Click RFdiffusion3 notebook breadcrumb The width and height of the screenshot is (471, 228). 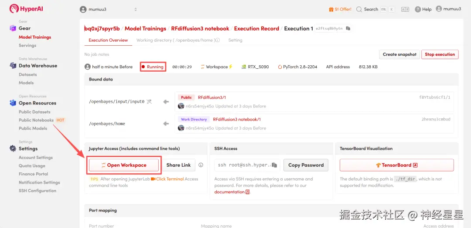(200, 28)
